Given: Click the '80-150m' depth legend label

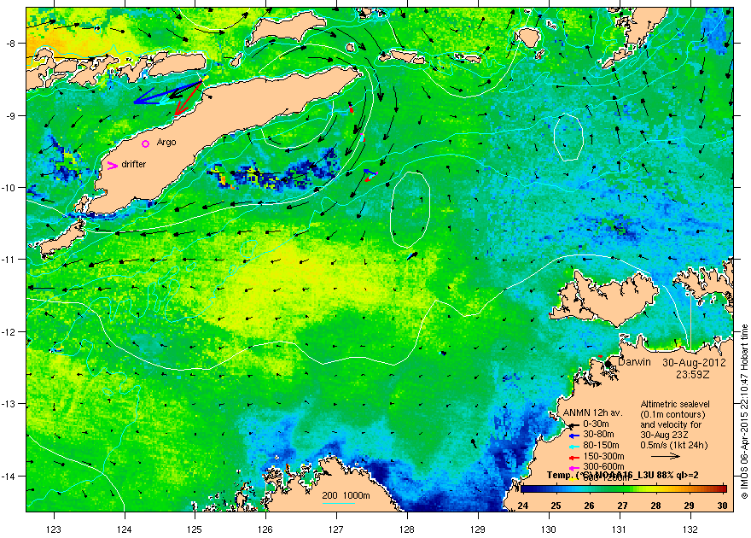Looking at the screenshot, I should [x=601, y=446].
